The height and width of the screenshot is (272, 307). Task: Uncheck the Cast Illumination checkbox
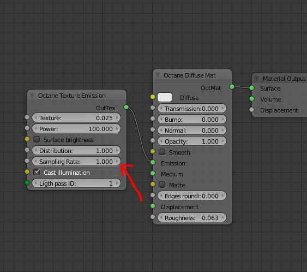tap(37, 172)
